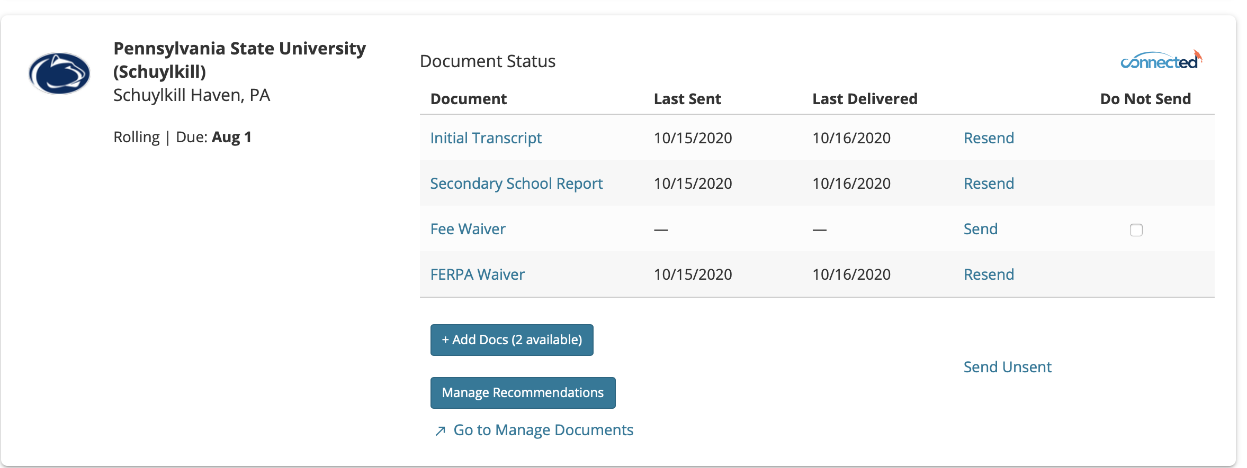Click FERPA Waiver last sent date 10/15/2020
Screen dimensions: 1247x468
[x=693, y=274]
